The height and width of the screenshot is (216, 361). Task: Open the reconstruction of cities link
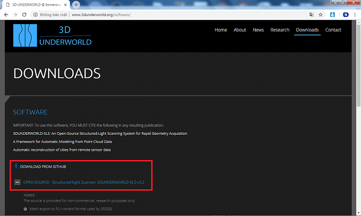(x=62, y=150)
